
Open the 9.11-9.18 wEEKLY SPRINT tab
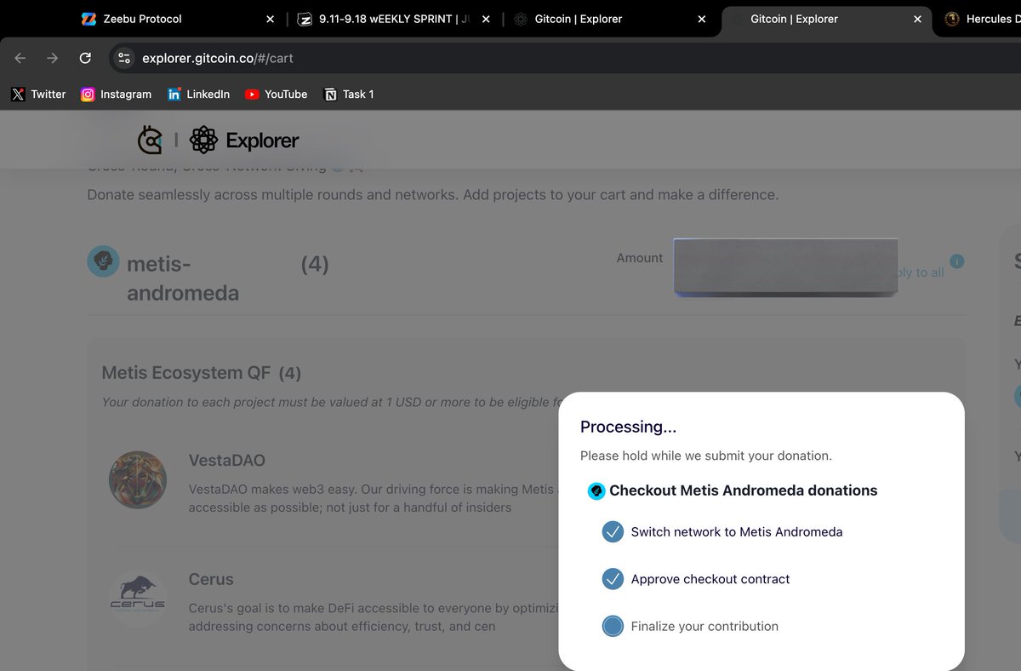click(393, 19)
